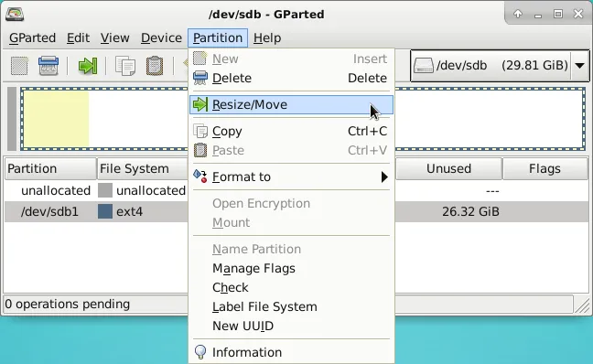Click the green arrow icon beside Resize/Move entry
Image resolution: width=593 pixels, height=364 pixels.
(x=200, y=104)
